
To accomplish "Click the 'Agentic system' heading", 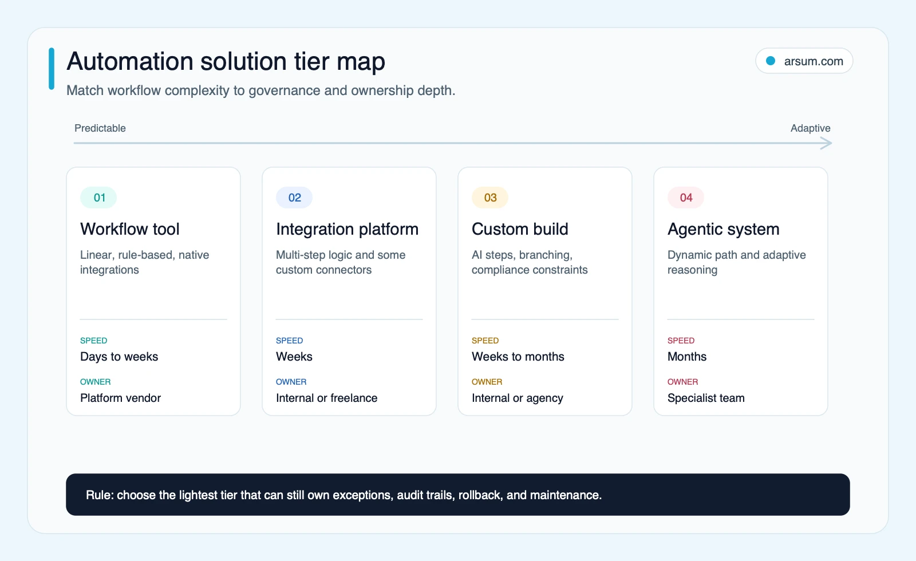I will click(x=724, y=229).
